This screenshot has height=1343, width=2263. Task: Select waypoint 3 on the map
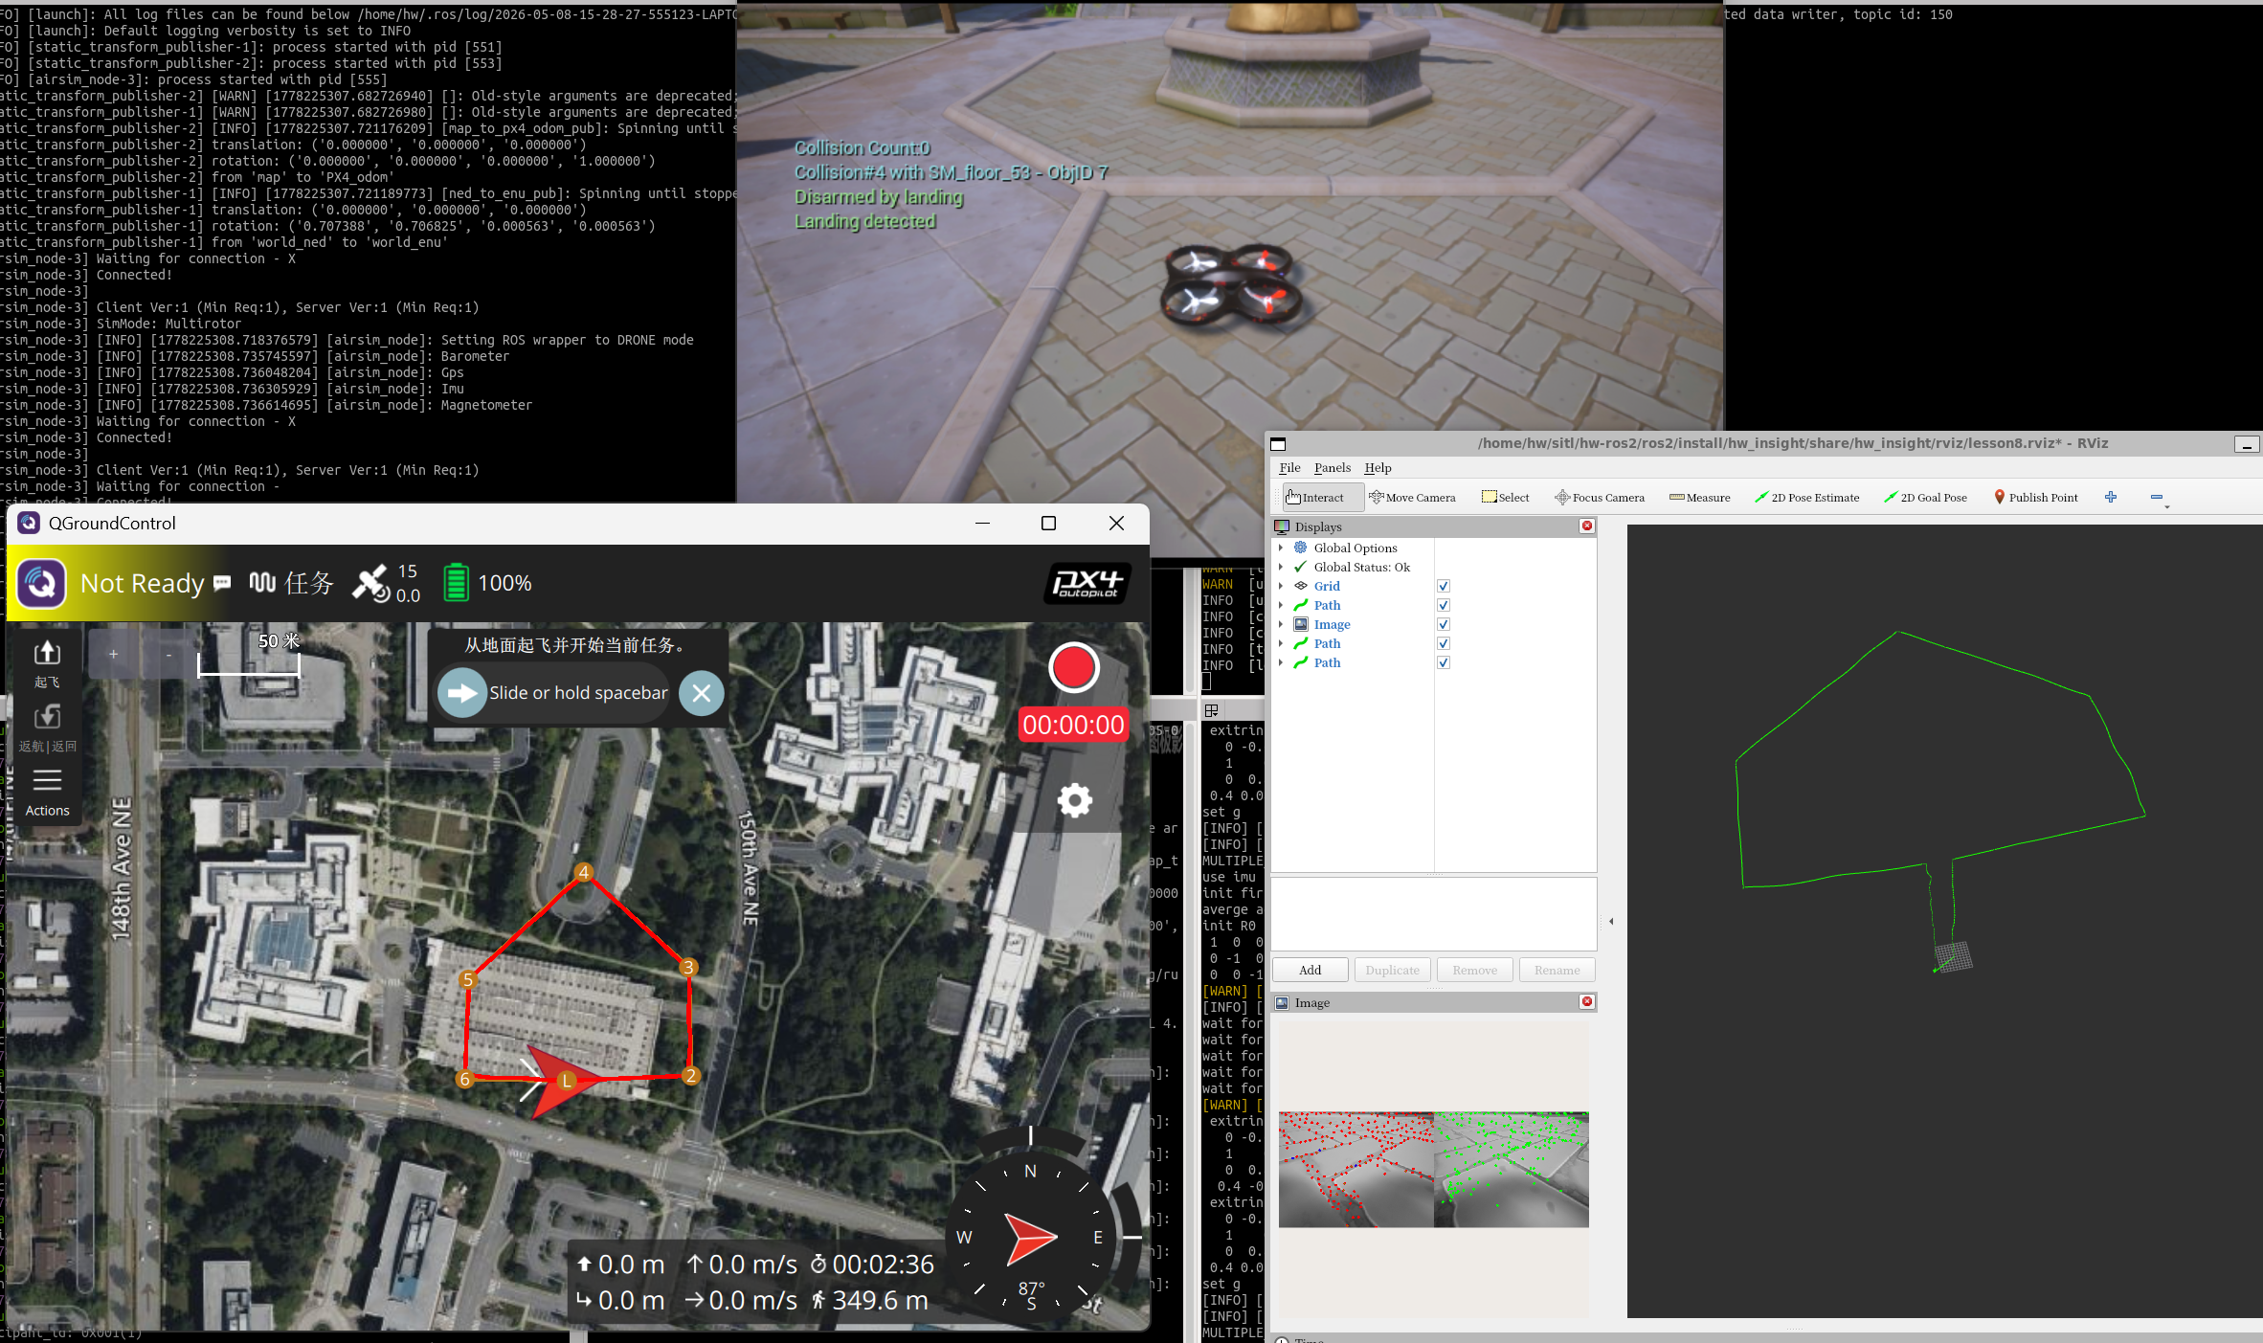688,967
